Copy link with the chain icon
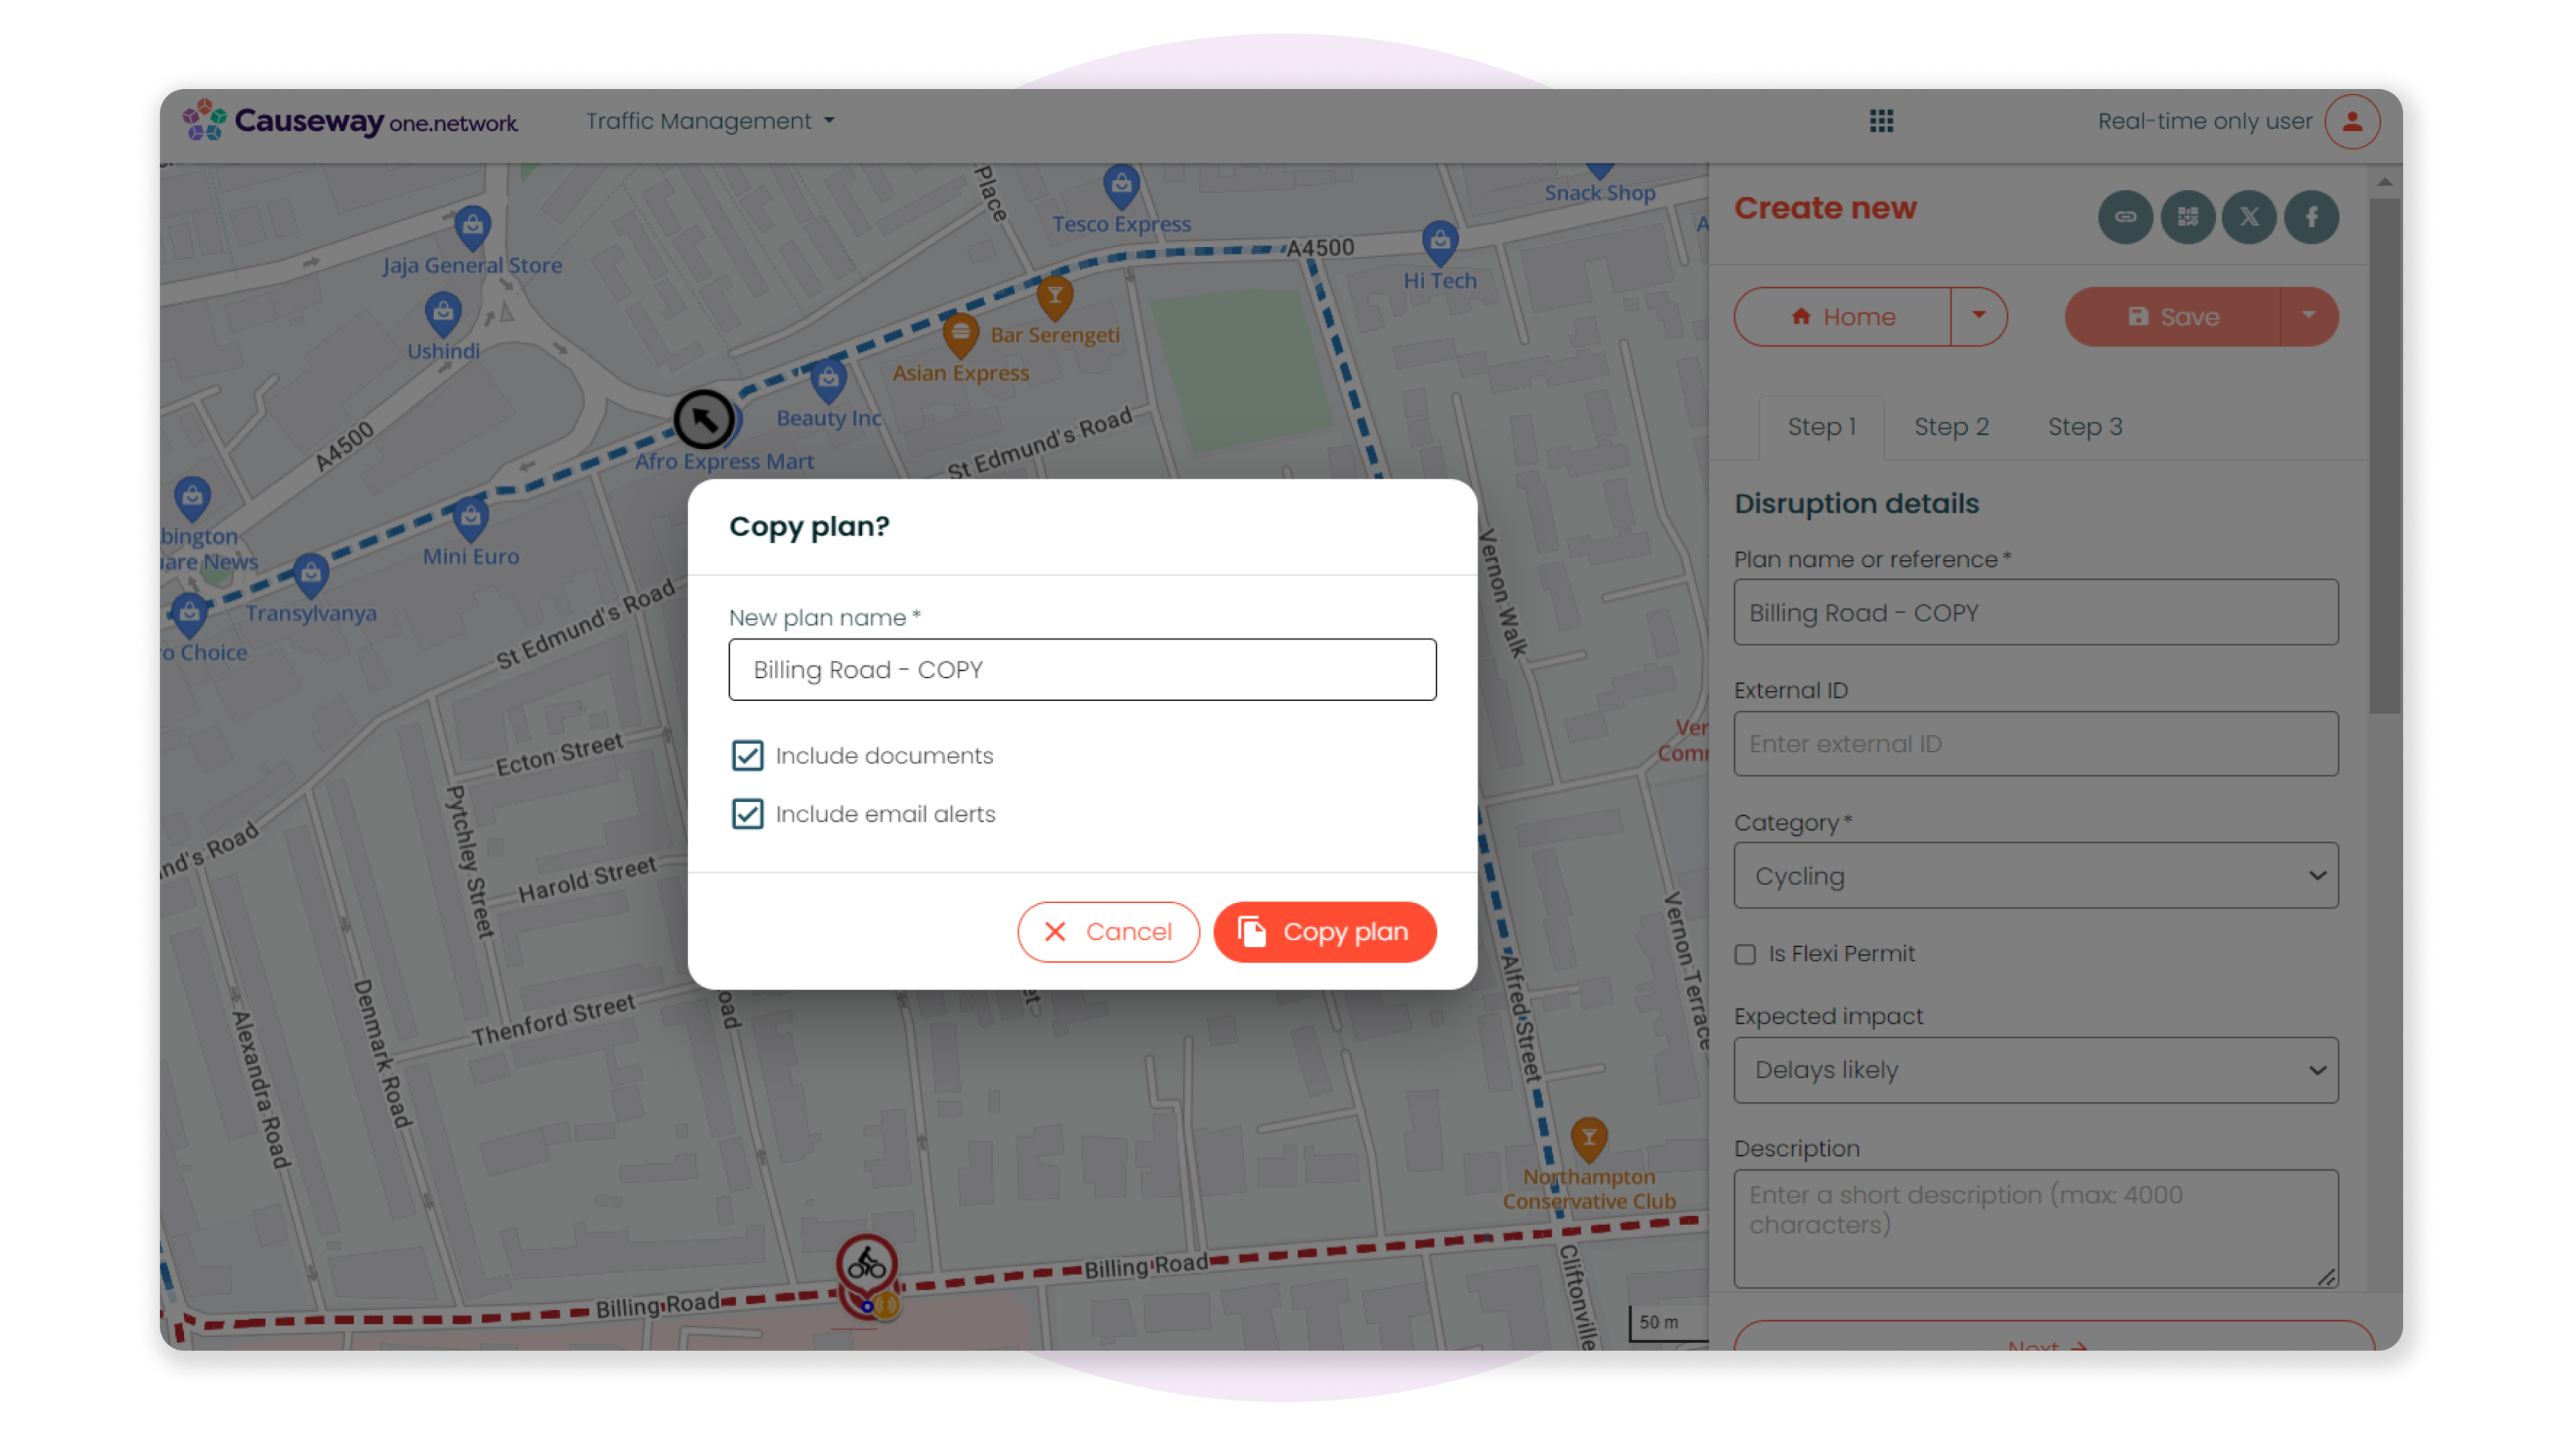The image size is (2576, 1449). point(2125,217)
